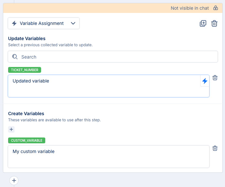
Task: Expand the step type chevron arrow
Action: coord(73,23)
